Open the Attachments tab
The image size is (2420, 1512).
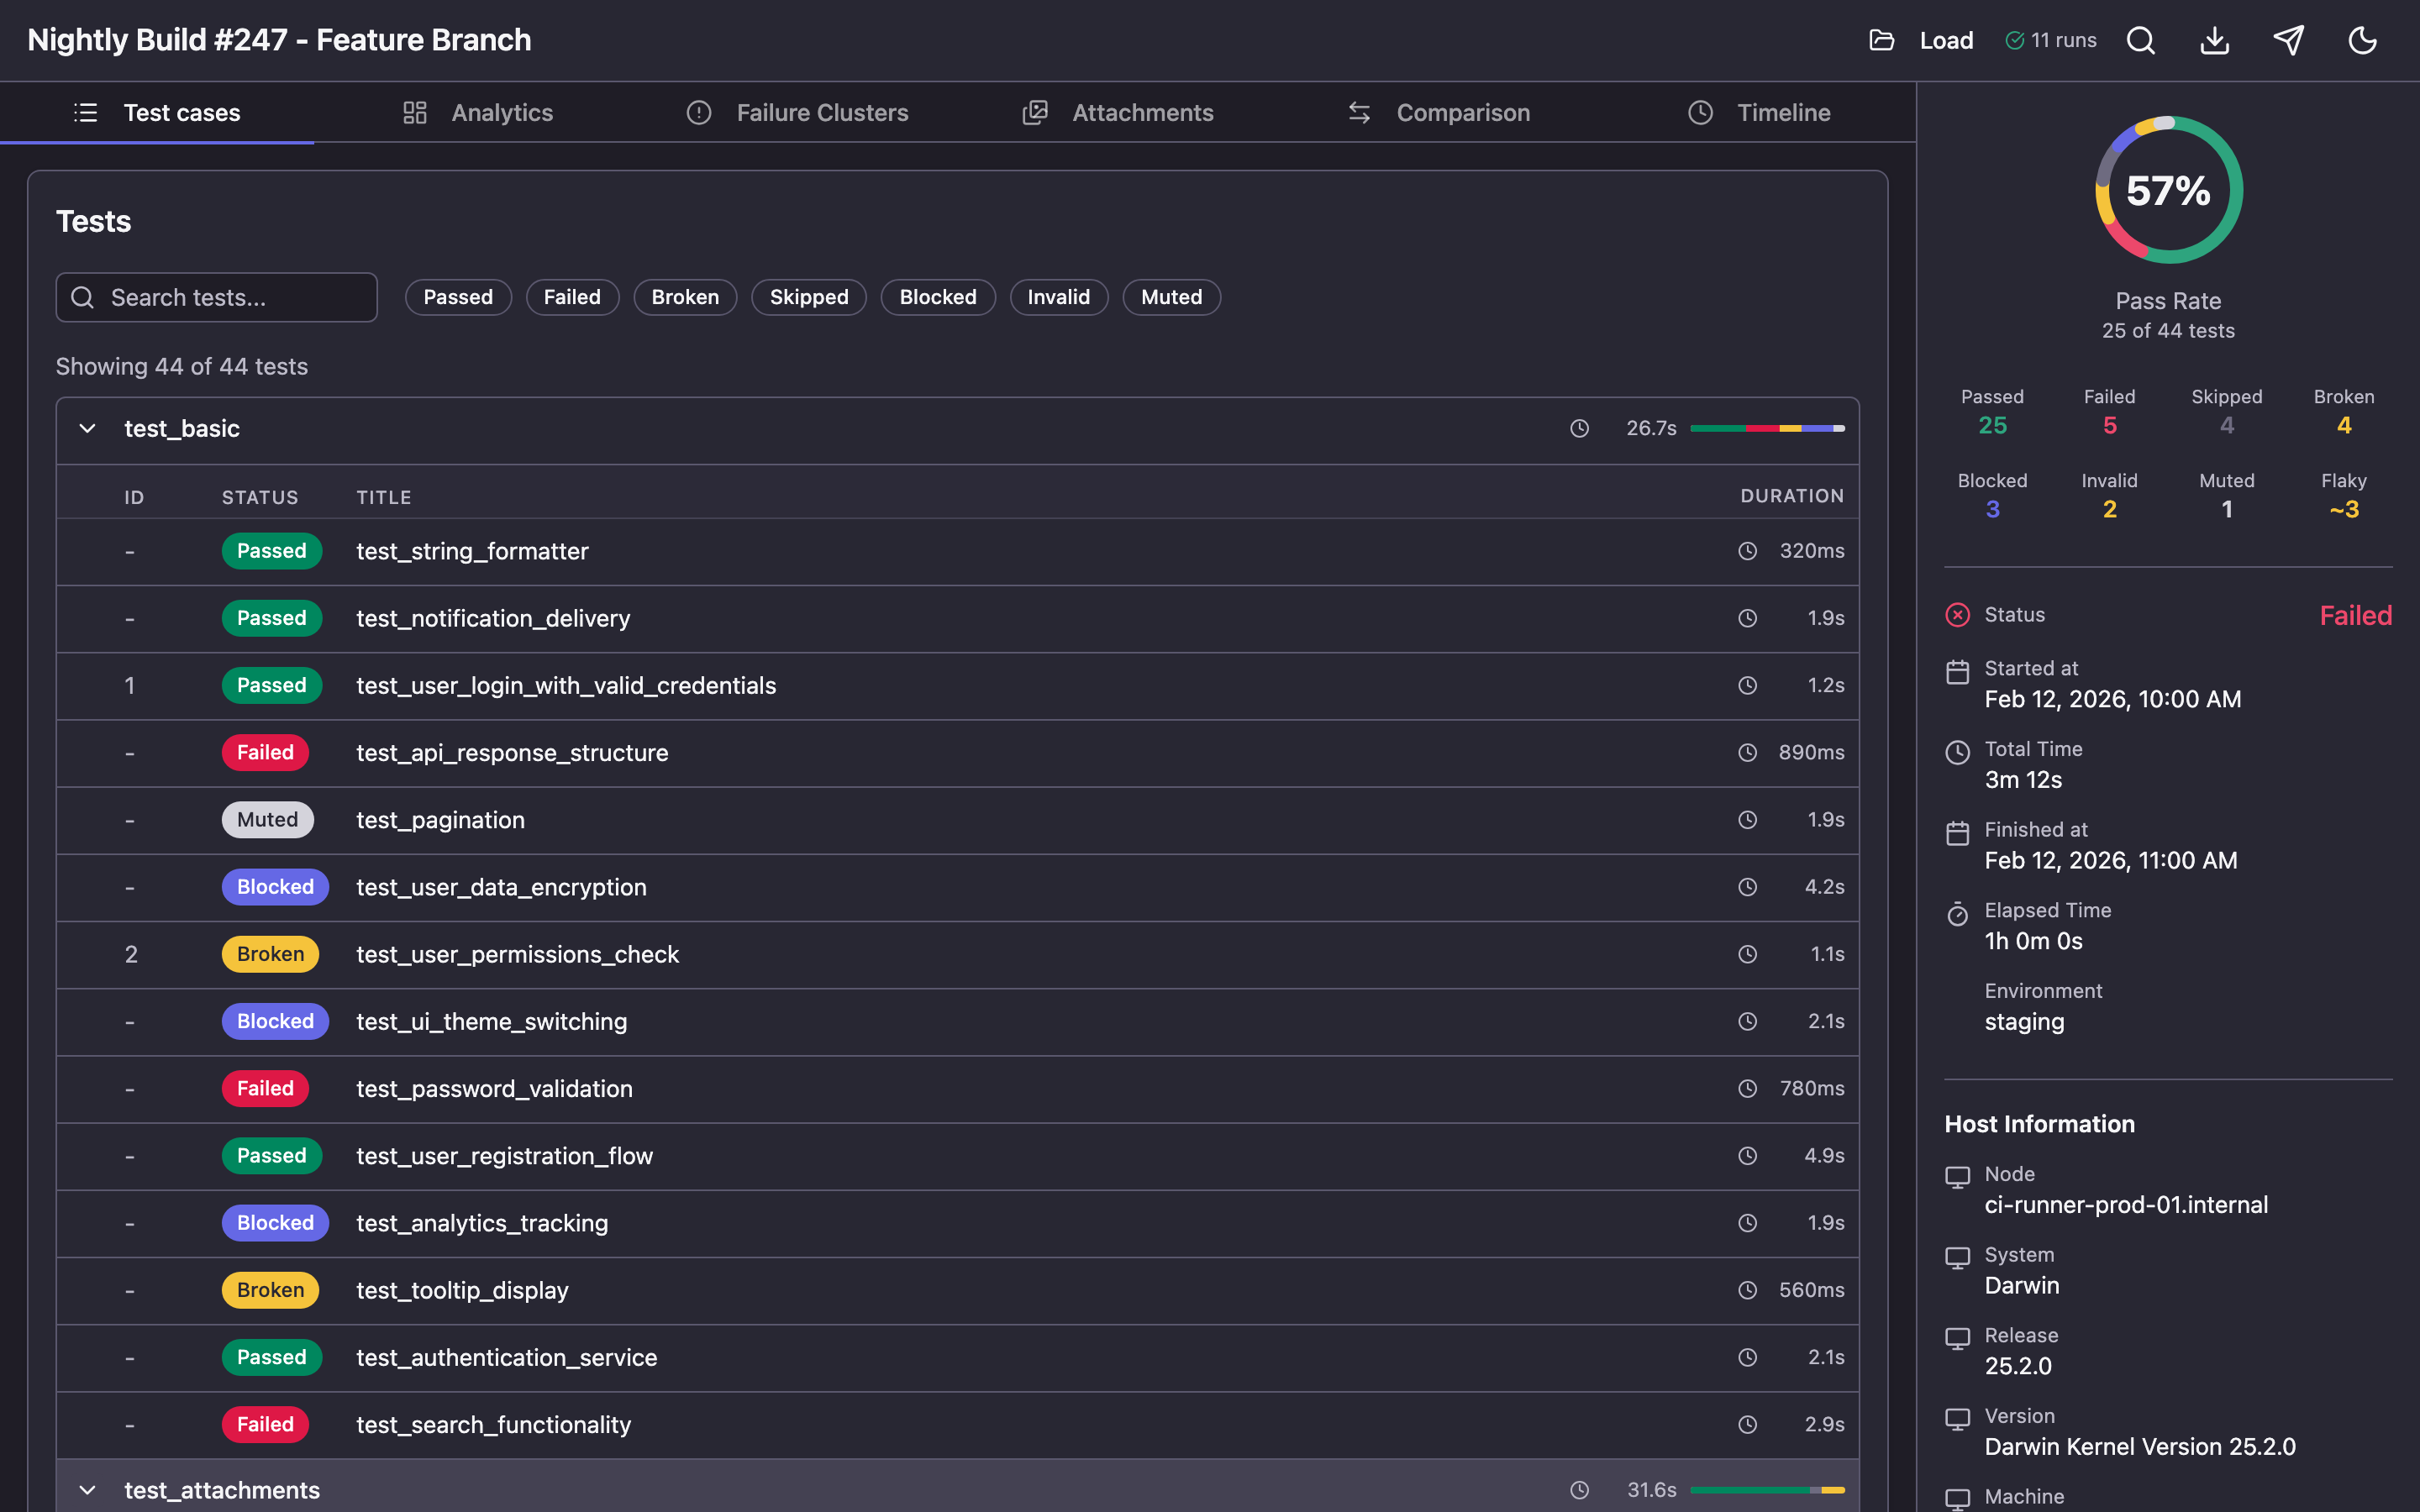(1143, 112)
